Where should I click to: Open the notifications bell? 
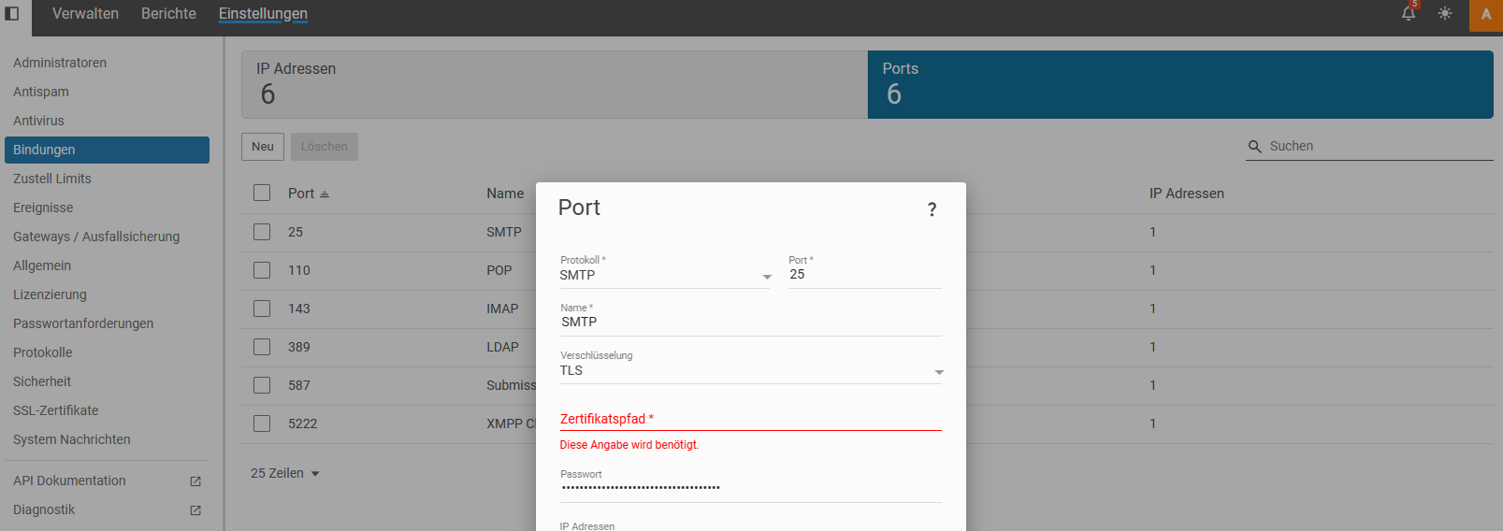pos(1408,14)
